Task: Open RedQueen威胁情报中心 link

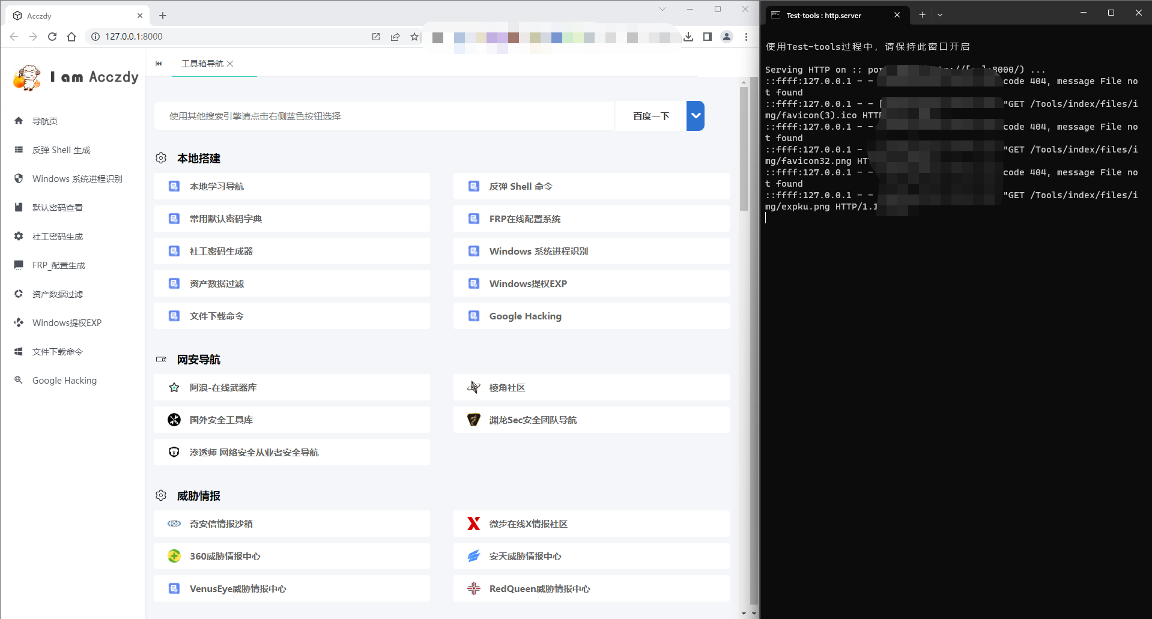Action: tap(592, 589)
